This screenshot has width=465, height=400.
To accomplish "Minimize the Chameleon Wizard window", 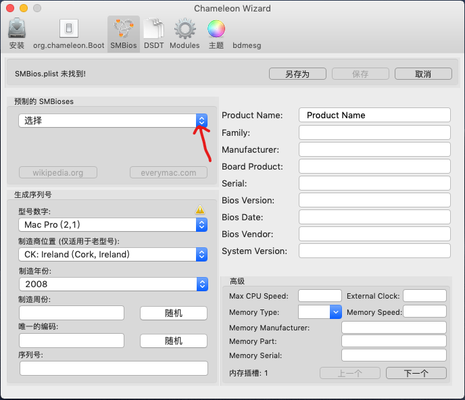I will pos(24,8).
